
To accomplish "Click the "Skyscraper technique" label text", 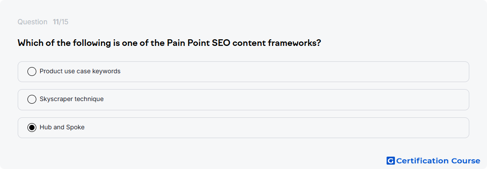I will pos(71,99).
